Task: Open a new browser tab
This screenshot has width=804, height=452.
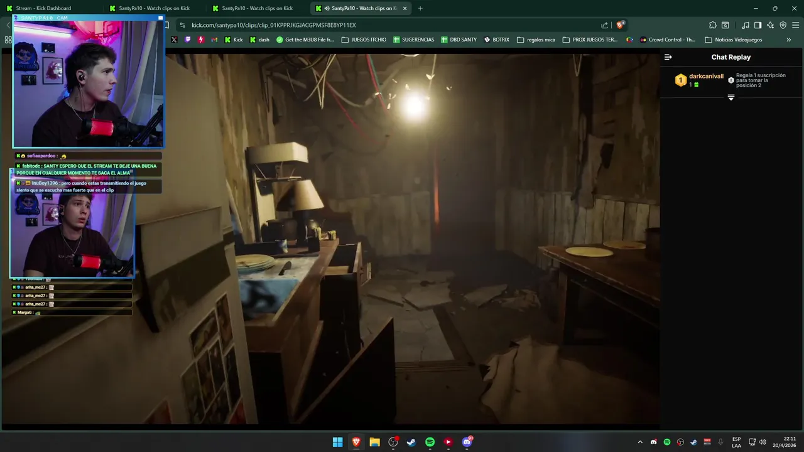Action: coord(420,8)
